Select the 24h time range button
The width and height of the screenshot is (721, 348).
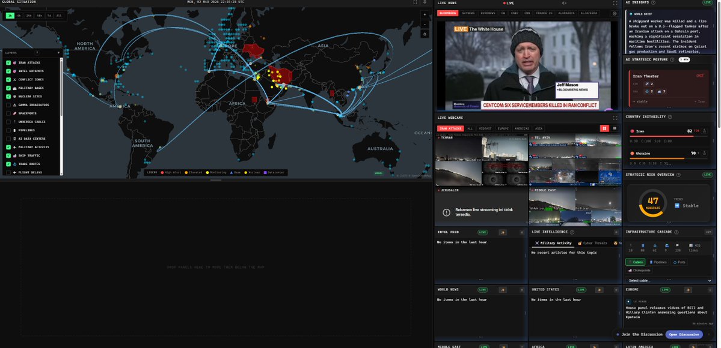[x=29, y=16]
